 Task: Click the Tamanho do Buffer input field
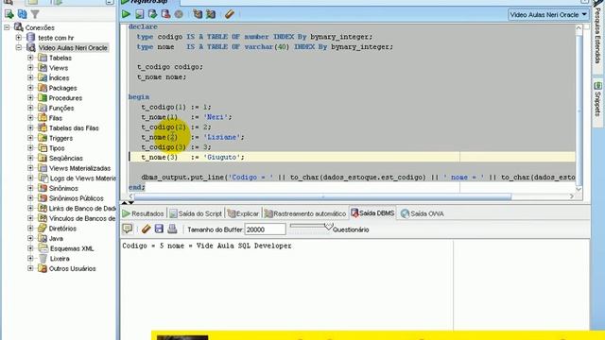(x=265, y=229)
